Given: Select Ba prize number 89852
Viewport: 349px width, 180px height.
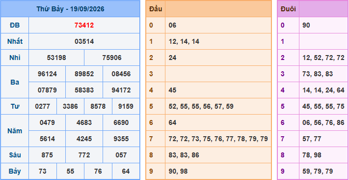Looking at the screenshot, I should [x=84, y=74].
